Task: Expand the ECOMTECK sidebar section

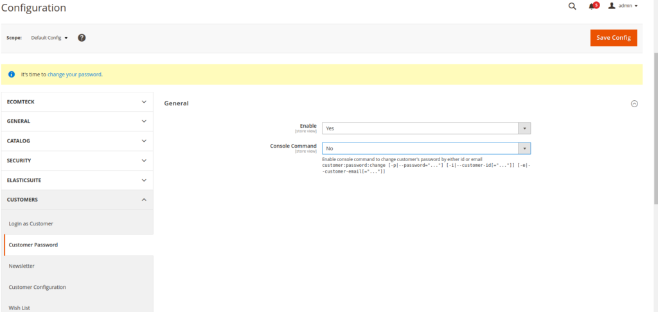Action: 78,101
